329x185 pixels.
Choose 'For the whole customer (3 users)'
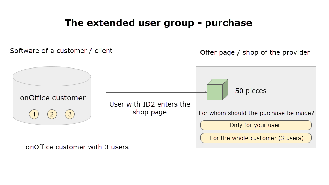coord(256,138)
